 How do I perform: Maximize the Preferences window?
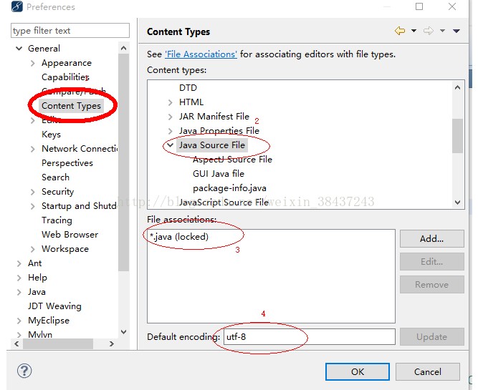419,6
